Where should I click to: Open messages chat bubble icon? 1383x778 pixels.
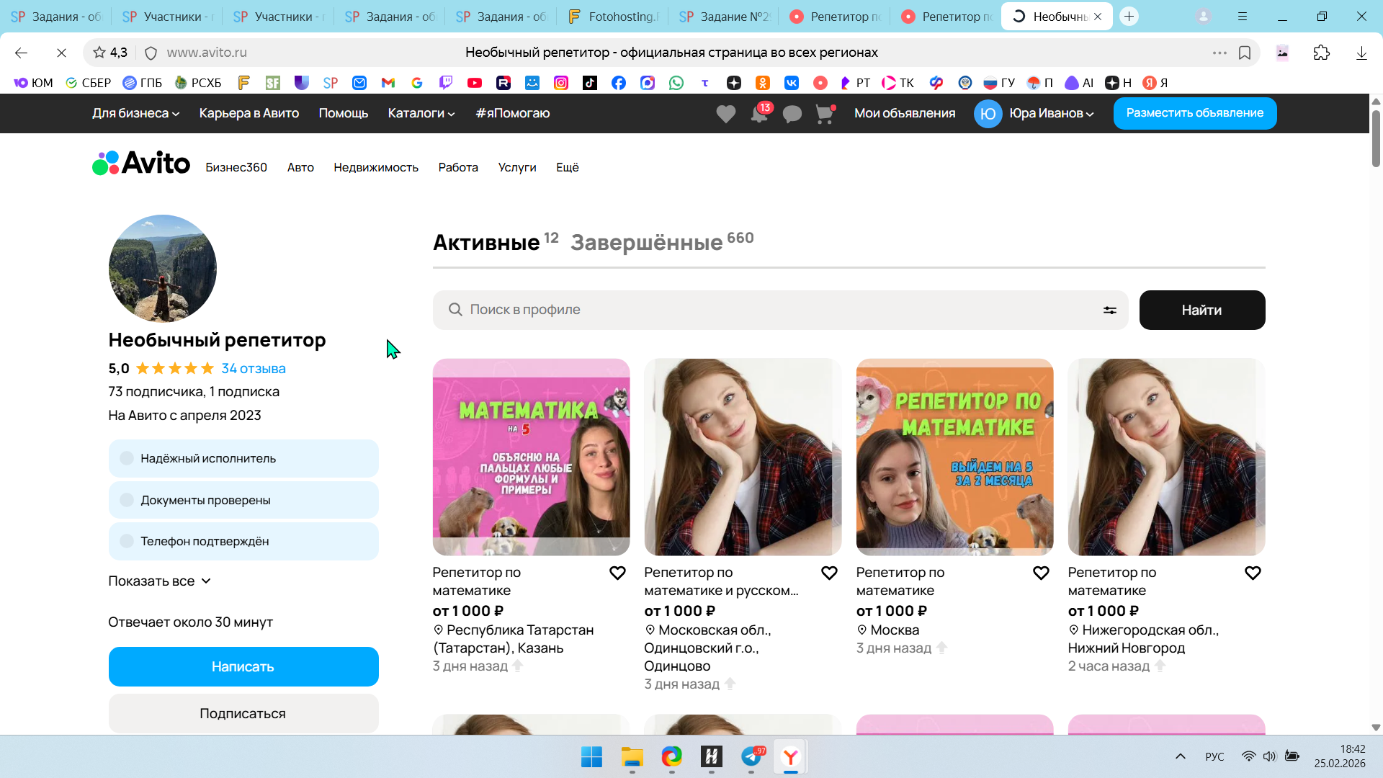click(x=792, y=114)
